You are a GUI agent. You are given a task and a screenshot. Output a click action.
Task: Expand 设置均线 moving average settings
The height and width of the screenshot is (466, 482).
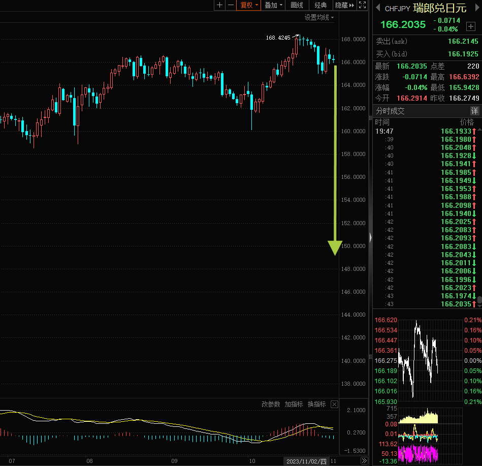(319, 18)
